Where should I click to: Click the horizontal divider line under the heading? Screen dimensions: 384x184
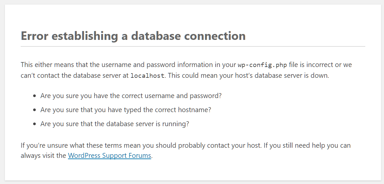pos(193,46)
